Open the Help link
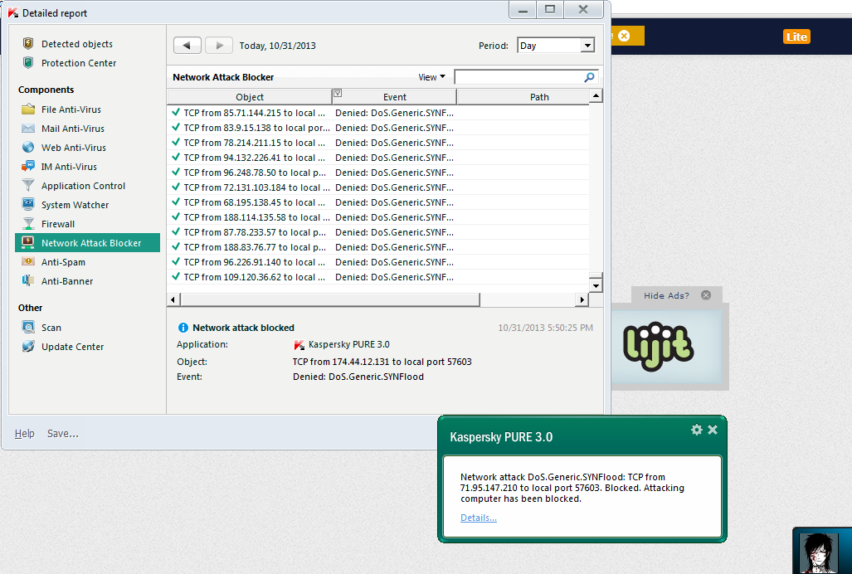852x574 pixels. coord(24,433)
